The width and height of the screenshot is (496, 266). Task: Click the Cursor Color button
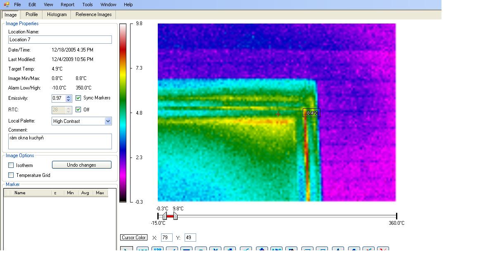134,238
